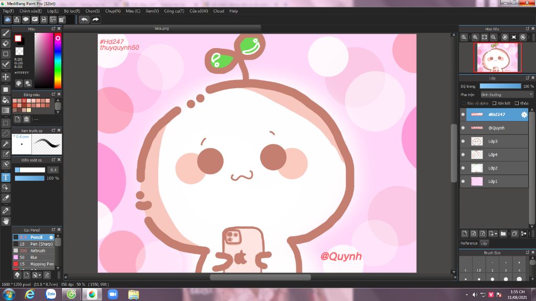Select the Bucket fill tool

click(x=5, y=100)
